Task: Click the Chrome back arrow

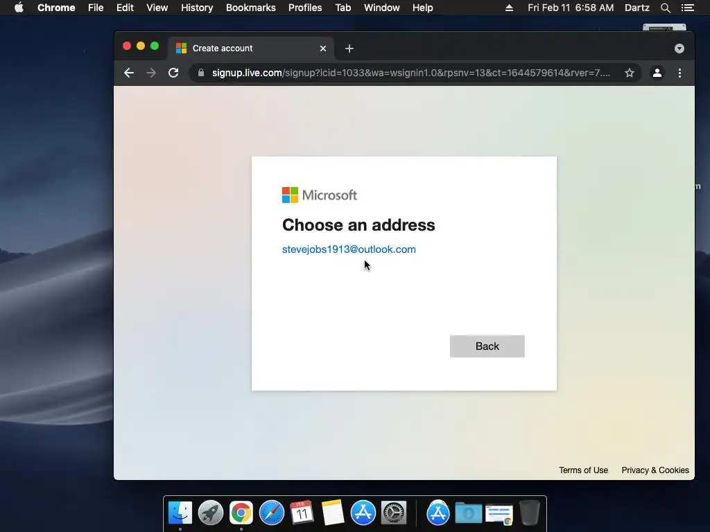Action: coord(129,73)
